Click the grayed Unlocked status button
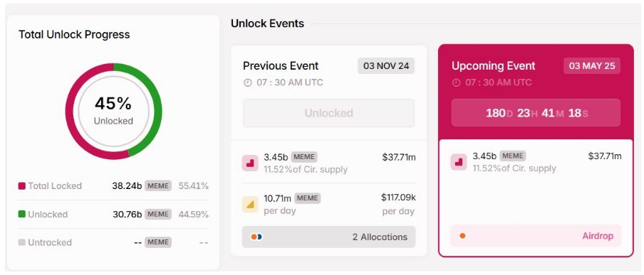 328,113
